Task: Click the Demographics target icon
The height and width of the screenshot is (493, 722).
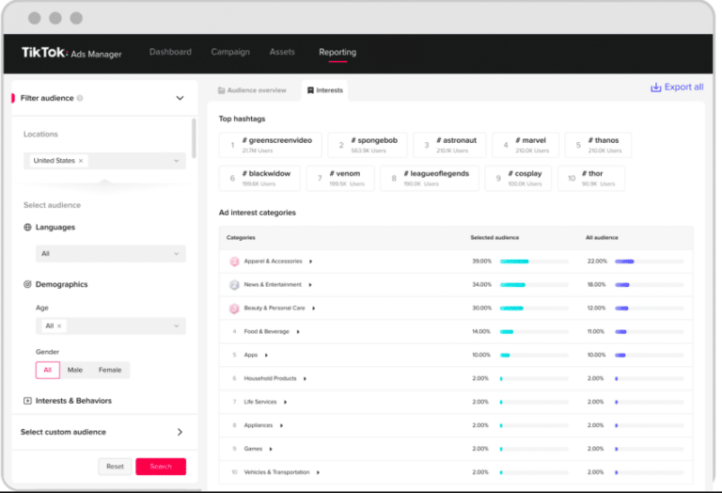Action: point(27,284)
